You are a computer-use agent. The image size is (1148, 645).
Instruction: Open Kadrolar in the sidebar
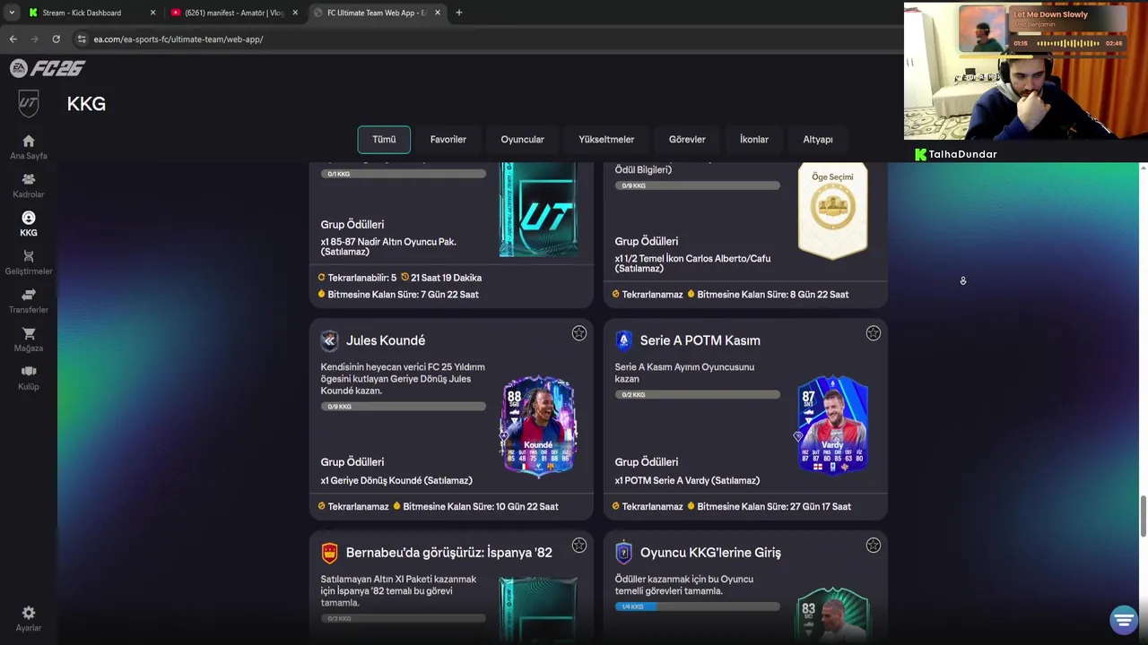click(x=28, y=185)
